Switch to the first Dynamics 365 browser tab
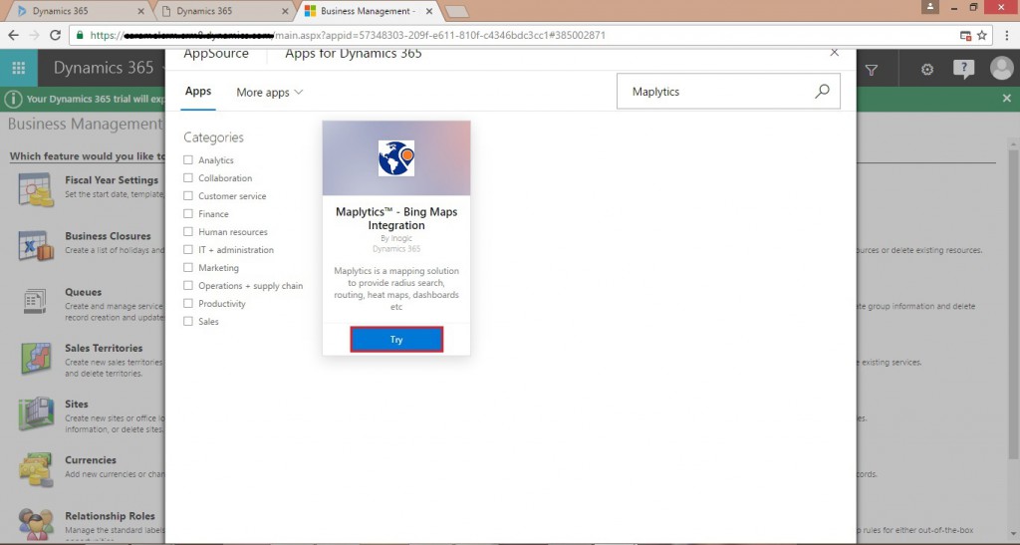 click(x=78, y=11)
